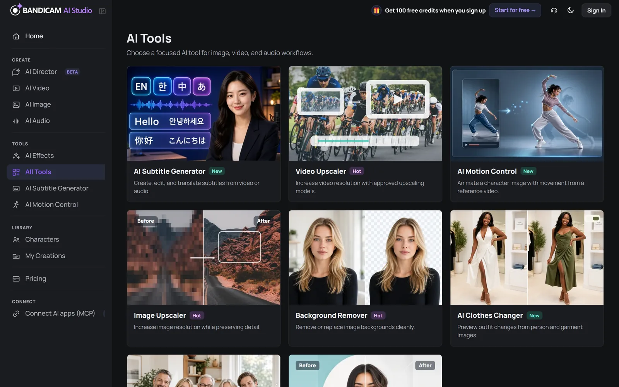619x387 pixels.
Task: Click AI Clothes Changer card title
Action: (490, 316)
